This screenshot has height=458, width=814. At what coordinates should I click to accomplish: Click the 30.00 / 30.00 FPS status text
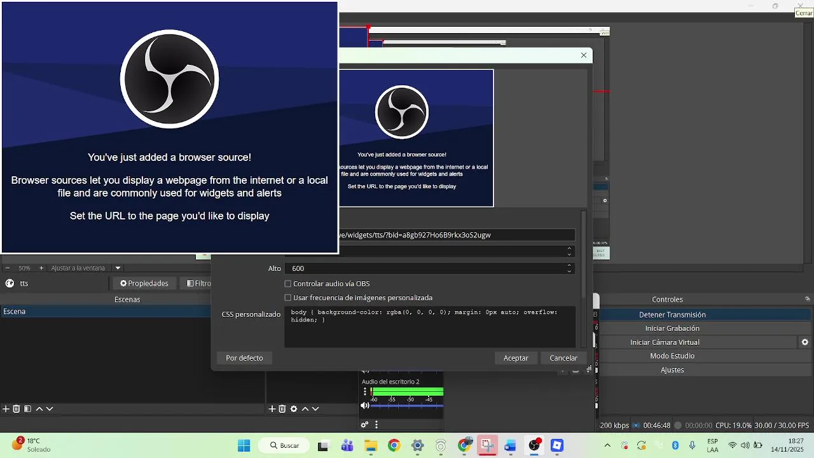(x=782, y=426)
